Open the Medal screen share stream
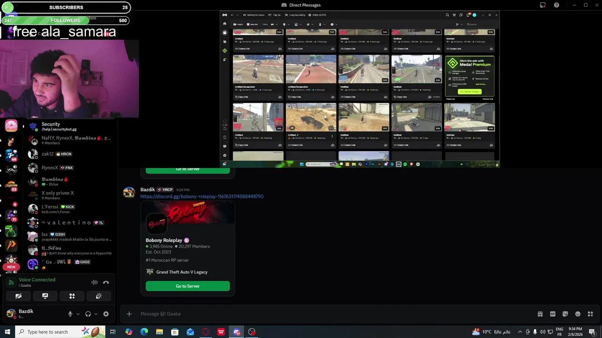Image resolution: width=602 pixels, height=338 pixels. (x=360, y=89)
